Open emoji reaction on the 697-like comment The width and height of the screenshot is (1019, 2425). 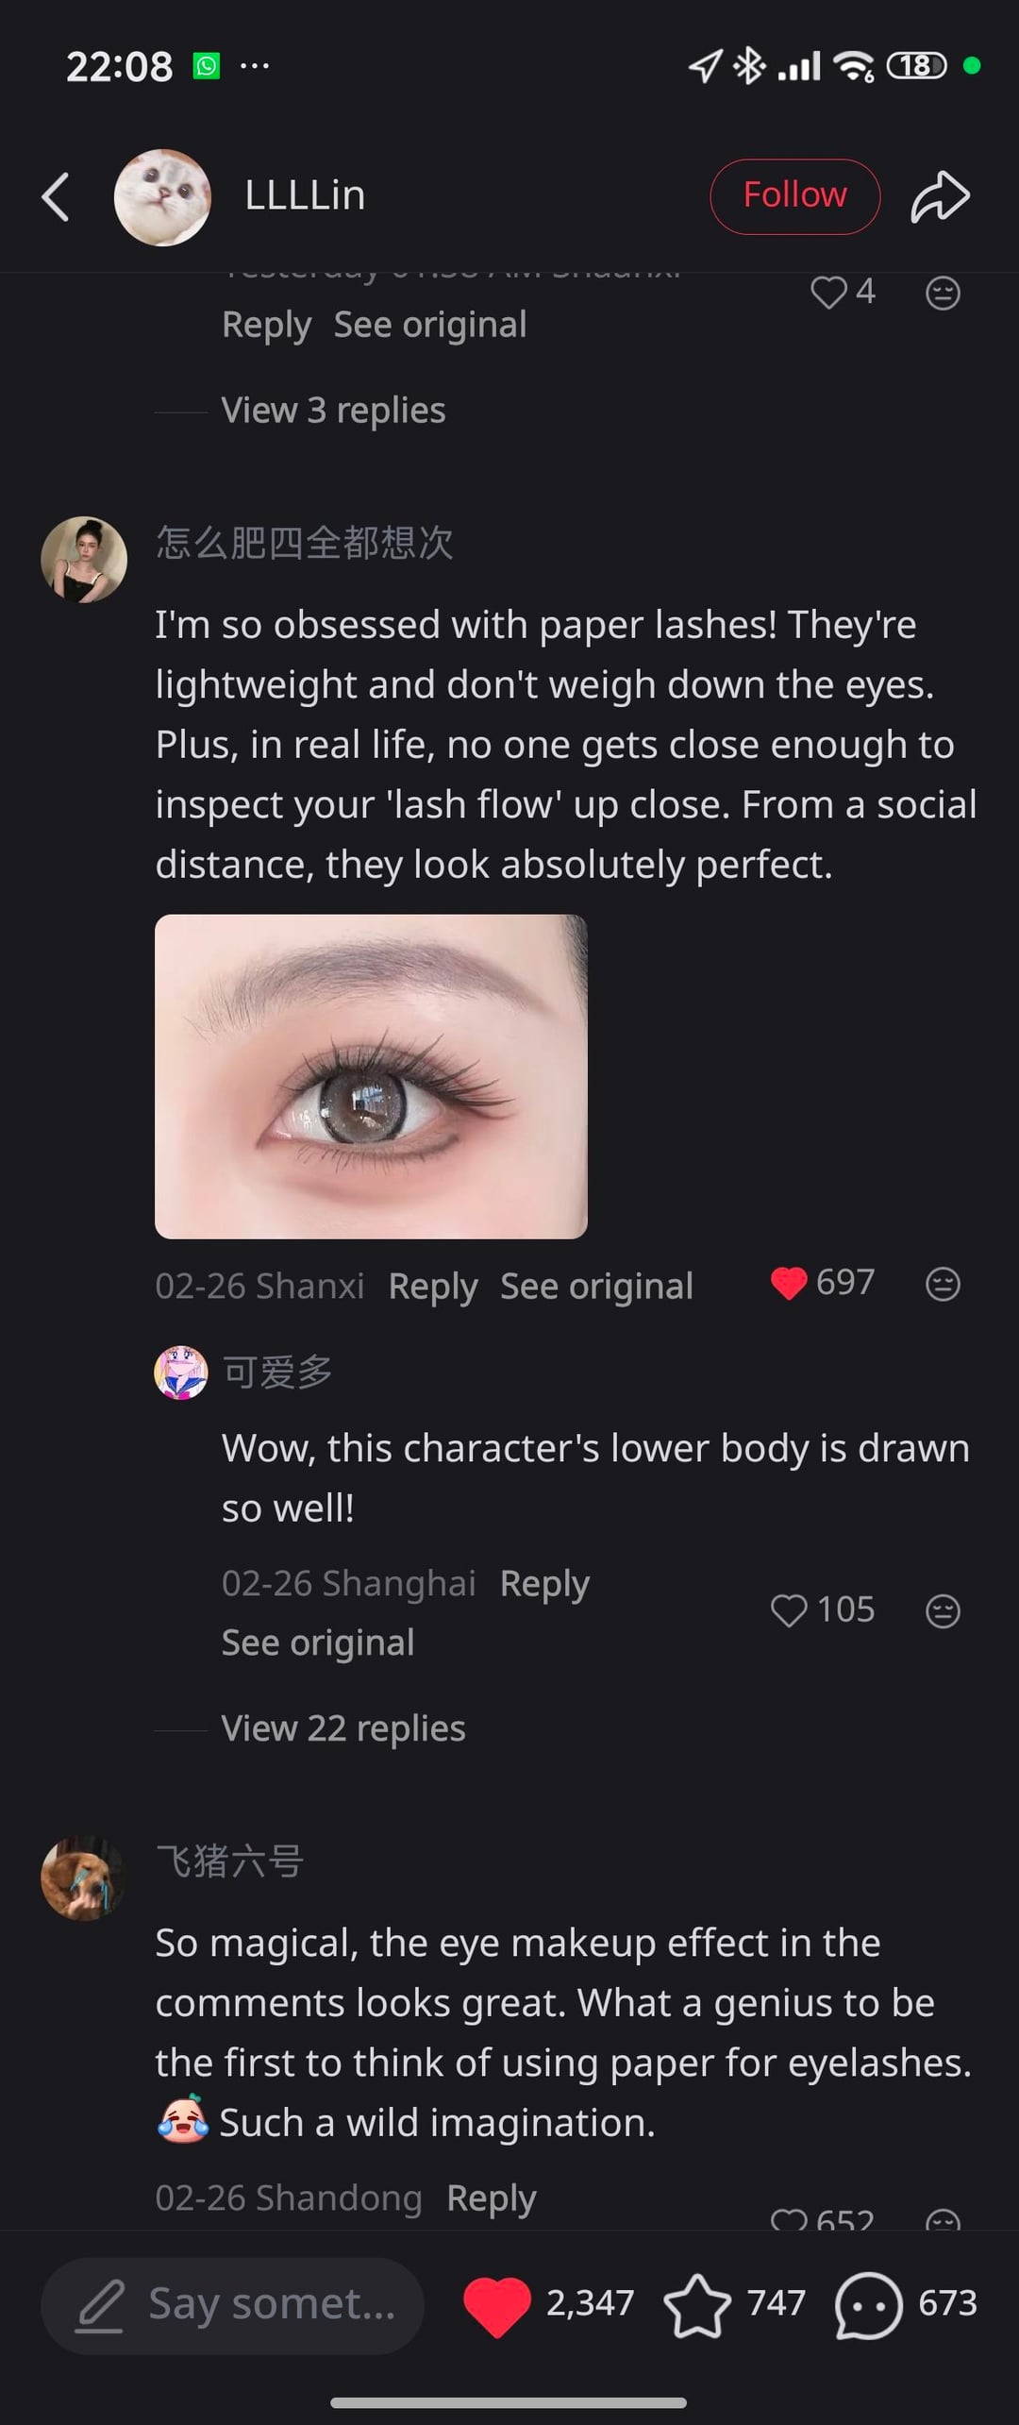click(943, 1284)
